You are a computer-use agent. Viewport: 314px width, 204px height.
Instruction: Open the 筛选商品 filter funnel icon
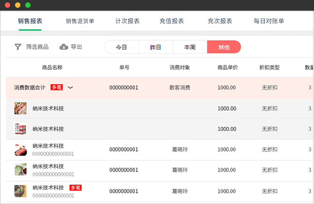click(18, 47)
